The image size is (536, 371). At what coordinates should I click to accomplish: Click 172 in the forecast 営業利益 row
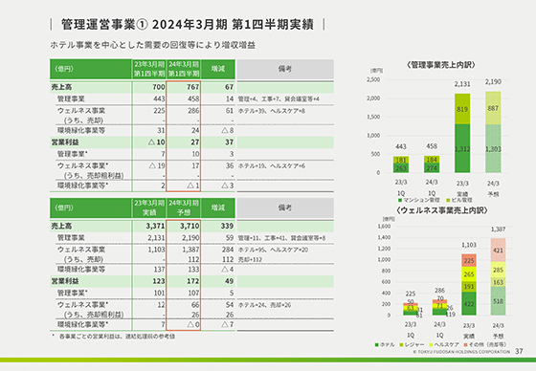[192, 281]
